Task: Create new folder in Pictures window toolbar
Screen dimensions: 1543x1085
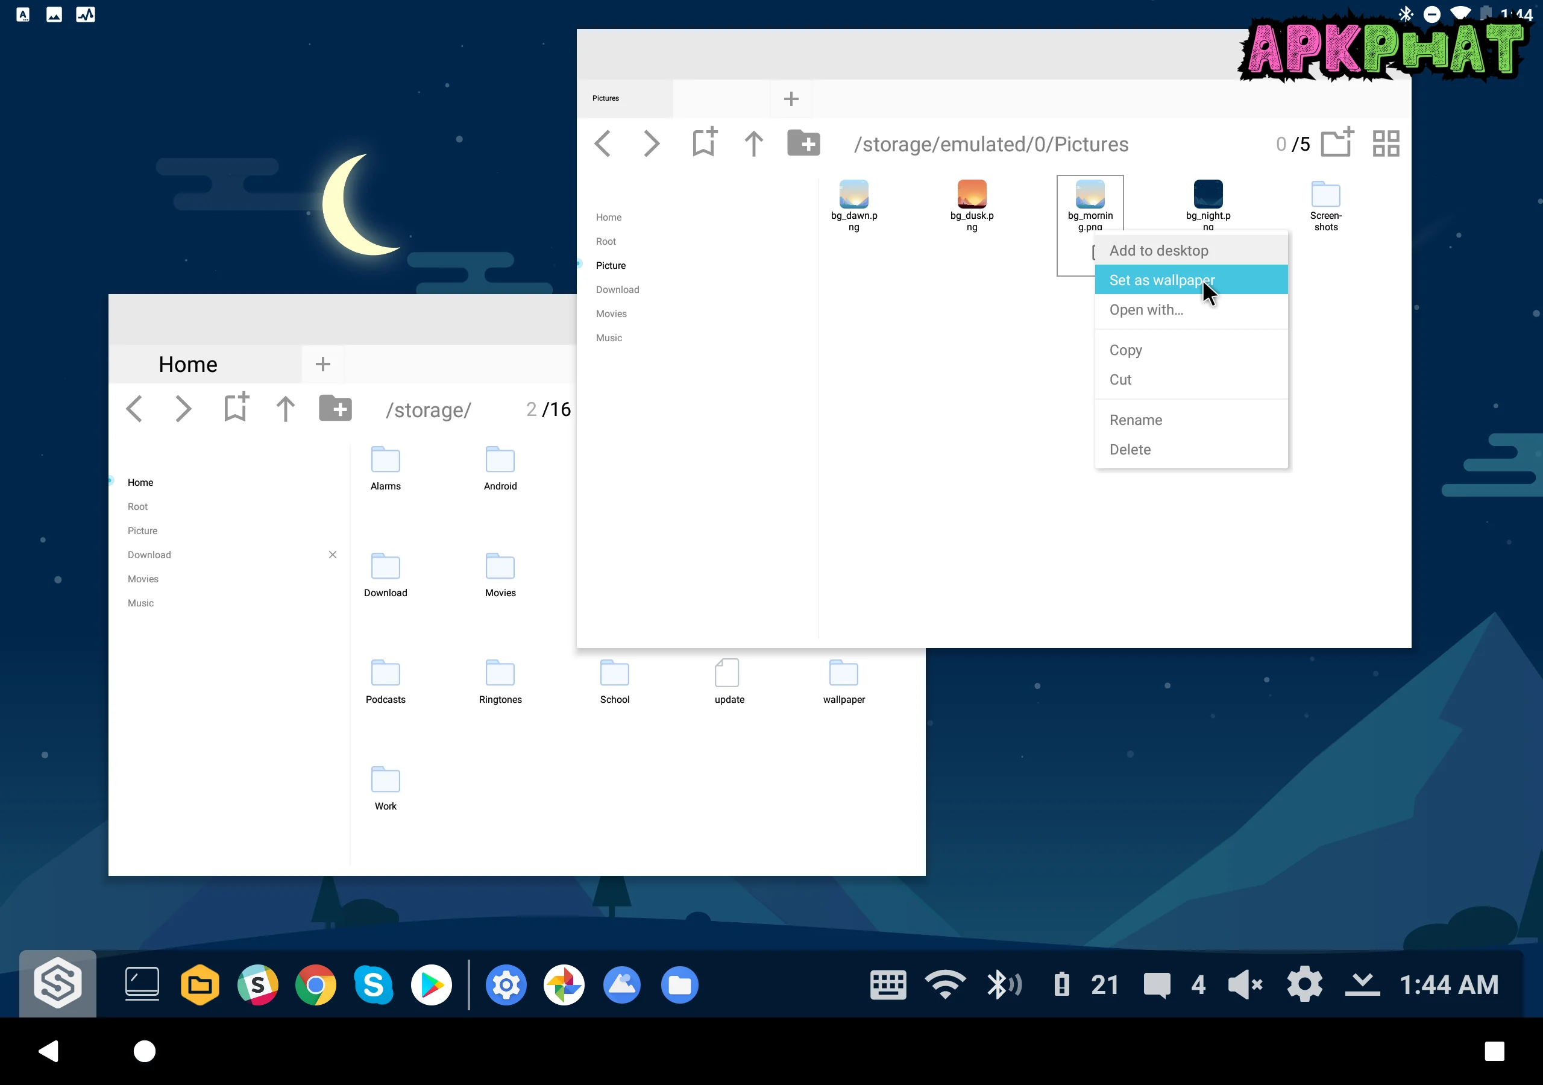Action: (x=803, y=143)
